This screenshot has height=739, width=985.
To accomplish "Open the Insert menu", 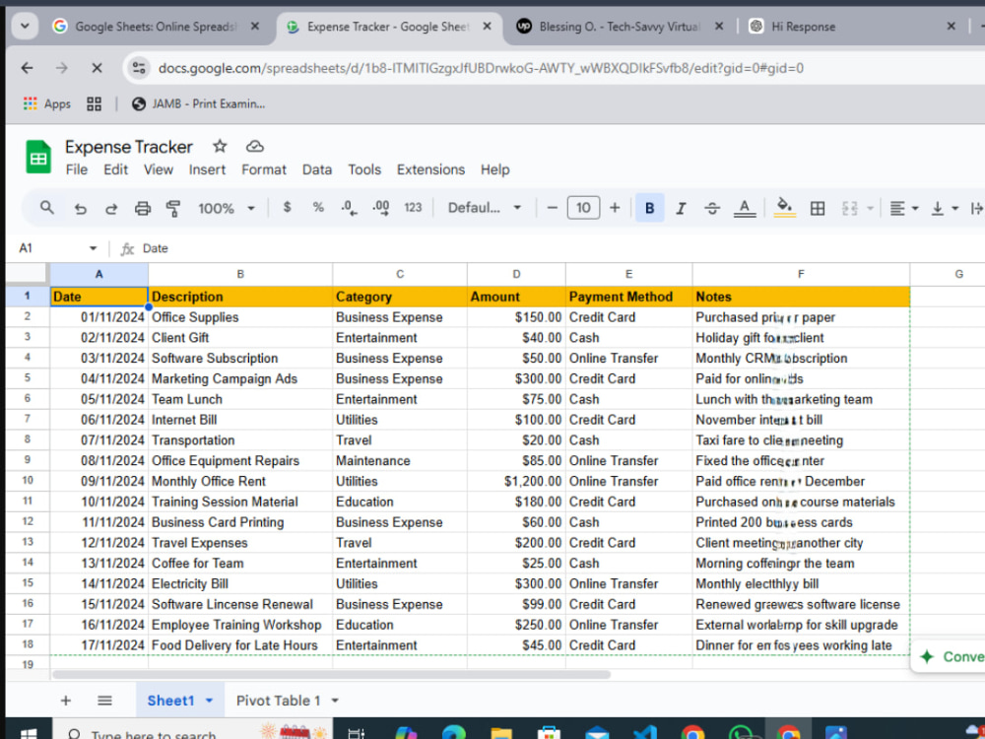I will pos(207,169).
